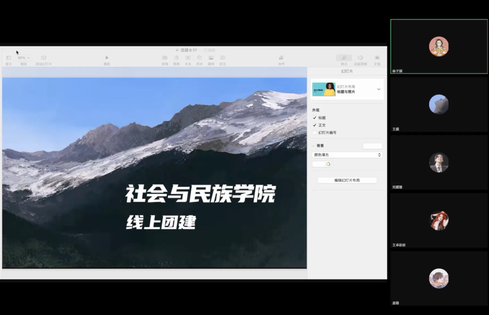
Task: Uncheck the 正文 (Body) checkbox
Action: pos(315,125)
